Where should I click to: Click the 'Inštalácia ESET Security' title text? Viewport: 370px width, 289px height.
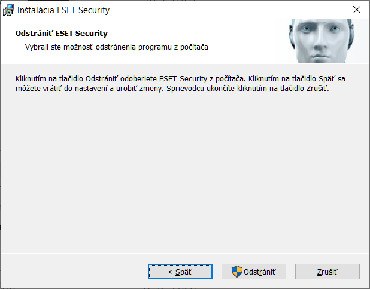pyautogui.click(x=63, y=10)
